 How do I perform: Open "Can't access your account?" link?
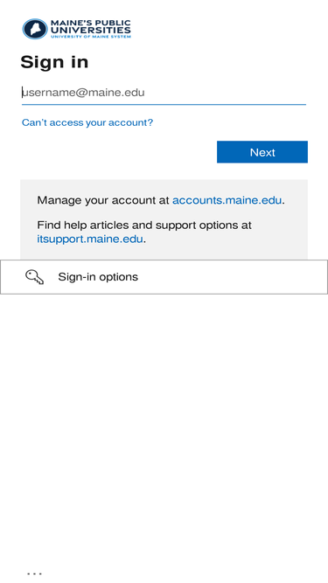coord(87,122)
